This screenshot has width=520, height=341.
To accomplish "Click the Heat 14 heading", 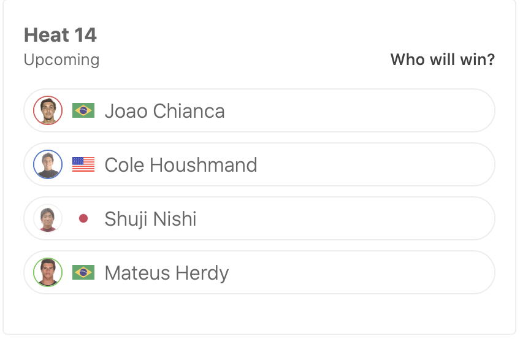I will tap(60, 35).
